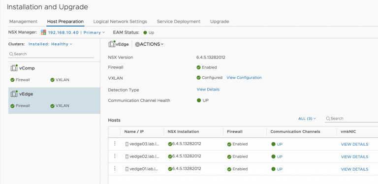Image resolution: width=378 pixels, height=184 pixels.
Task: Click the green check next to VXLAN Configured
Action: pos(199,78)
